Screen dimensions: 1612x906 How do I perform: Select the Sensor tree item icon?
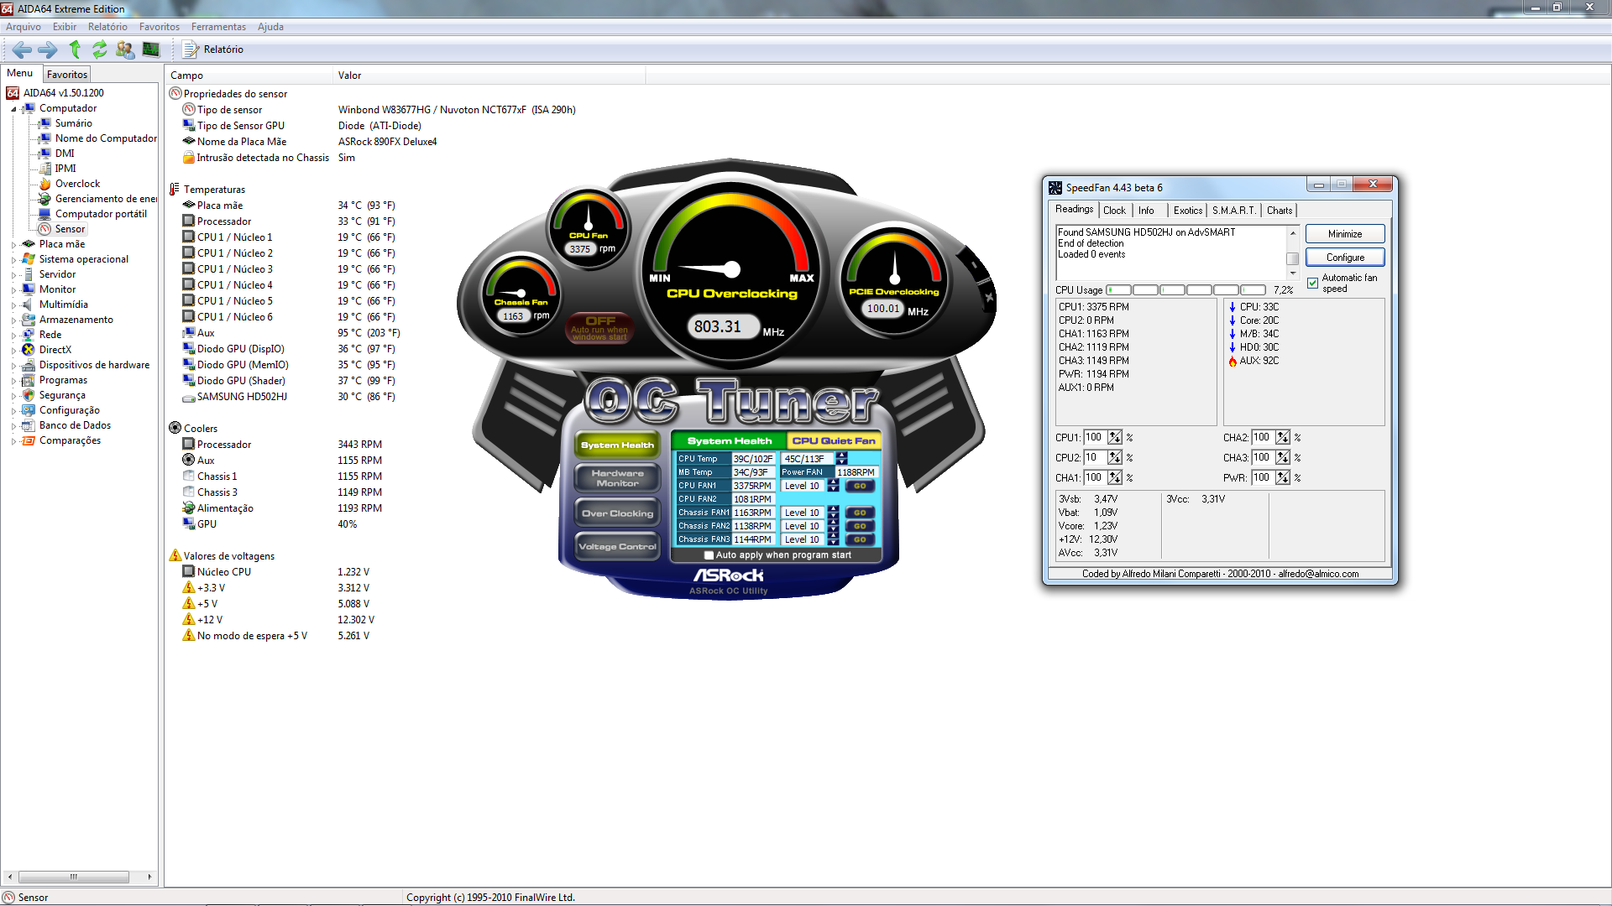45,229
